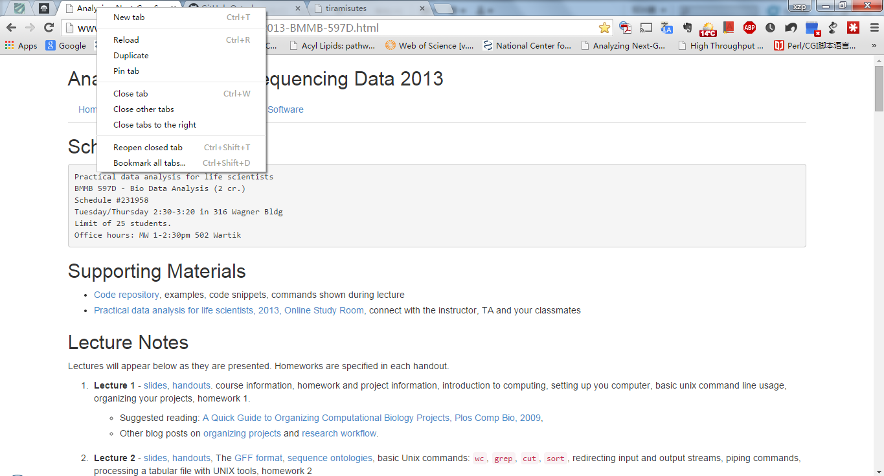
Task: Open the Adblock Plus ABP icon
Action: [x=749, y=27]
